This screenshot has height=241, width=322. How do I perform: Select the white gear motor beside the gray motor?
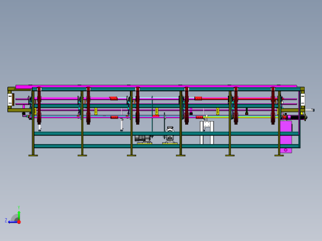[170, 135]
